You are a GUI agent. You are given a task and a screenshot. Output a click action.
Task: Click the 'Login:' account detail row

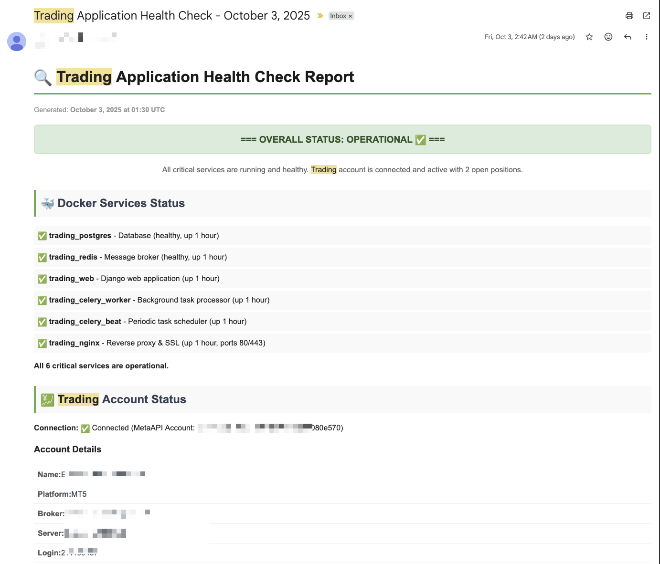pos(342,553)
